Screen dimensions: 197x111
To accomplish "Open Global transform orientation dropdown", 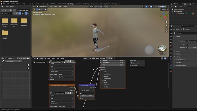I will [91, 7].
